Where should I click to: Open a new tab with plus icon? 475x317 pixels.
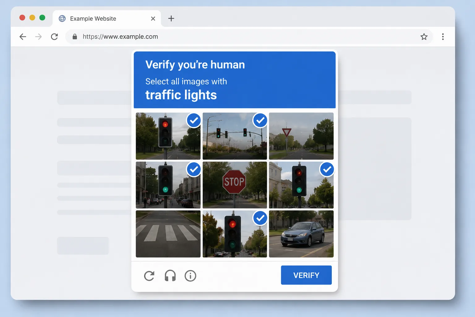pos(171,19)
